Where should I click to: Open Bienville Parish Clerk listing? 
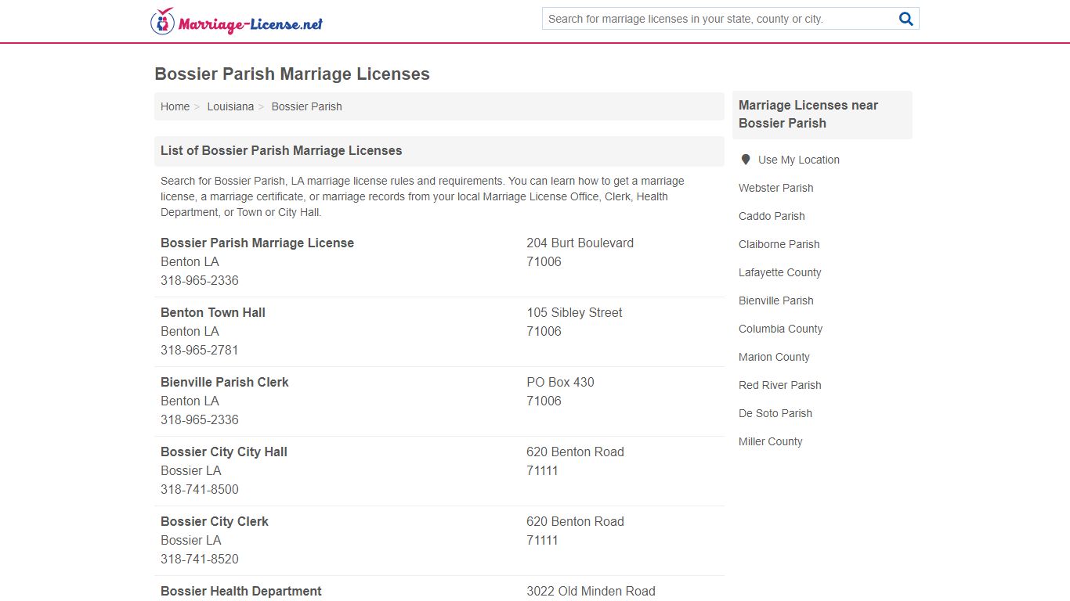pyautogui.click(x=225, y=382)
